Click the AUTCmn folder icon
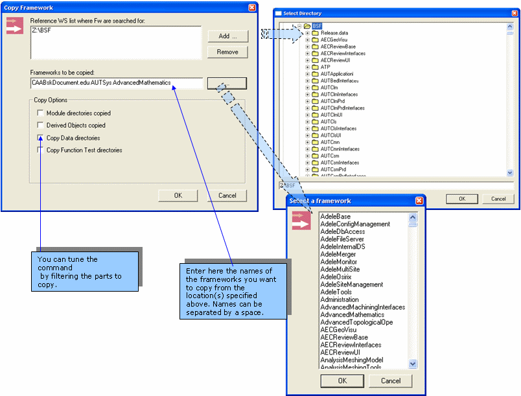The height and width of the screenshot is (396, 521). (315, 142)
